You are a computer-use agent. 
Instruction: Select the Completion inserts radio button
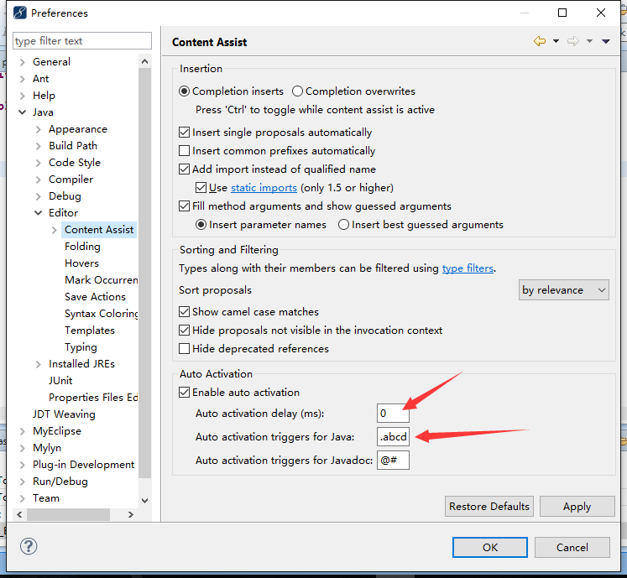pyautogui.click(x=184, y=91)
